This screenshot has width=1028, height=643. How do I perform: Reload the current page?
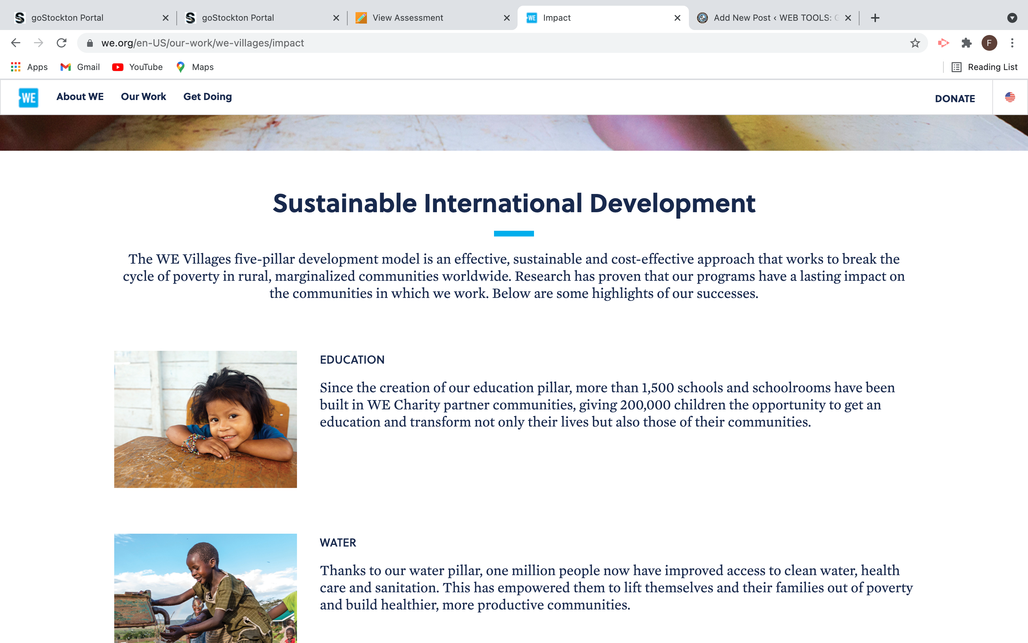(62, 43)
